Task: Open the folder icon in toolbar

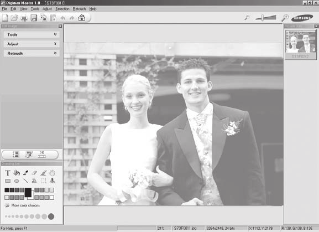Action: tap(14, 18)
